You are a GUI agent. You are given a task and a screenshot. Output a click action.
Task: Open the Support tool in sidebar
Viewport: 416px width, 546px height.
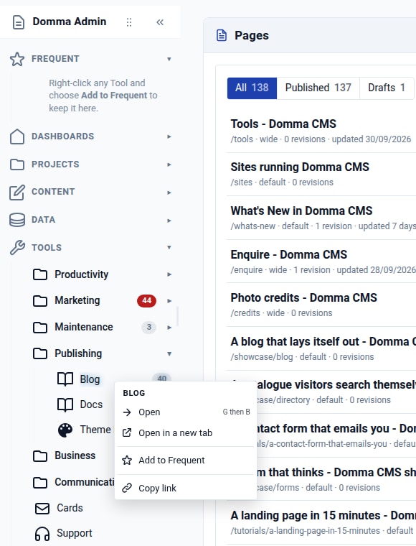pyautogui.click(x=75, y=534)
